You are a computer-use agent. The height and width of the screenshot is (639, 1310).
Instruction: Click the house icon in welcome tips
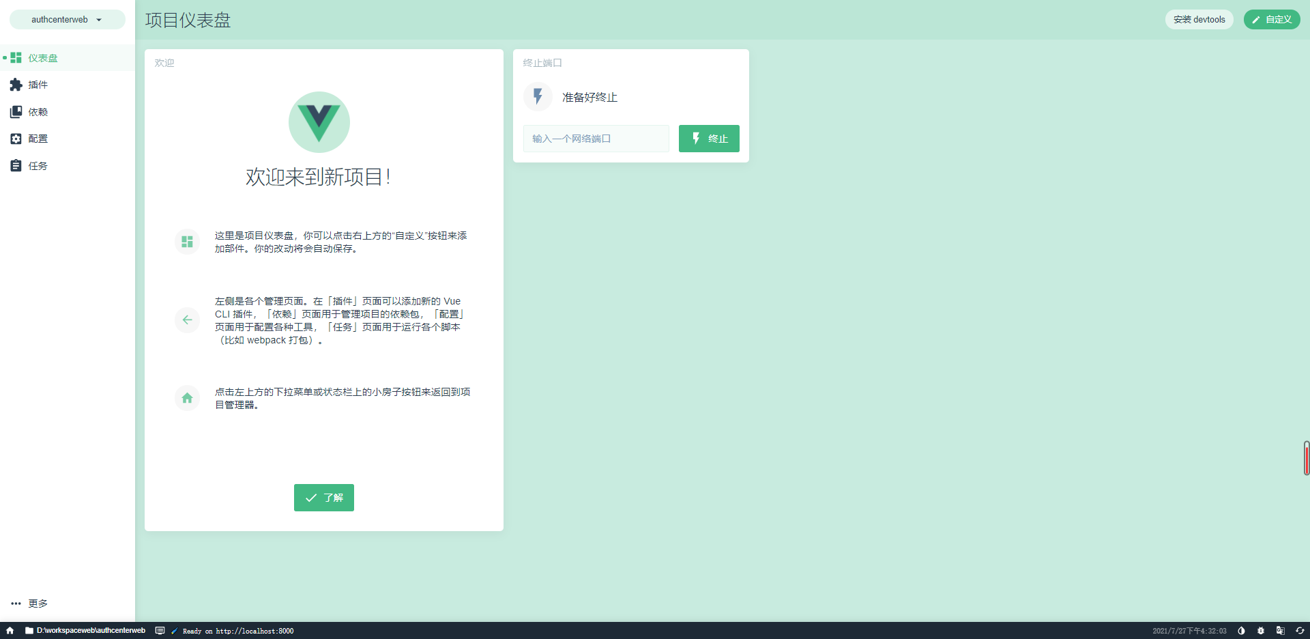(187, 398)
